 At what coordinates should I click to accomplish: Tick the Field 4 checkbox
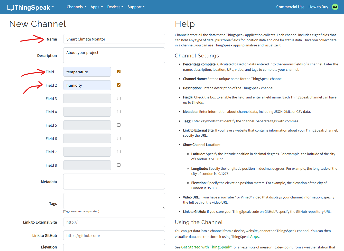pyautogui.click(x=119, y=112)
